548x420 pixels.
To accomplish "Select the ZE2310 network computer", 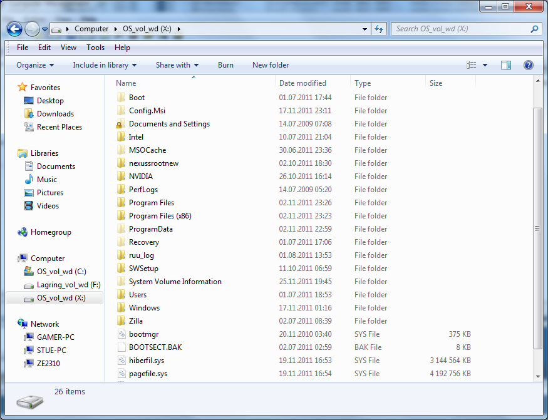I will (x=48, y=364).
